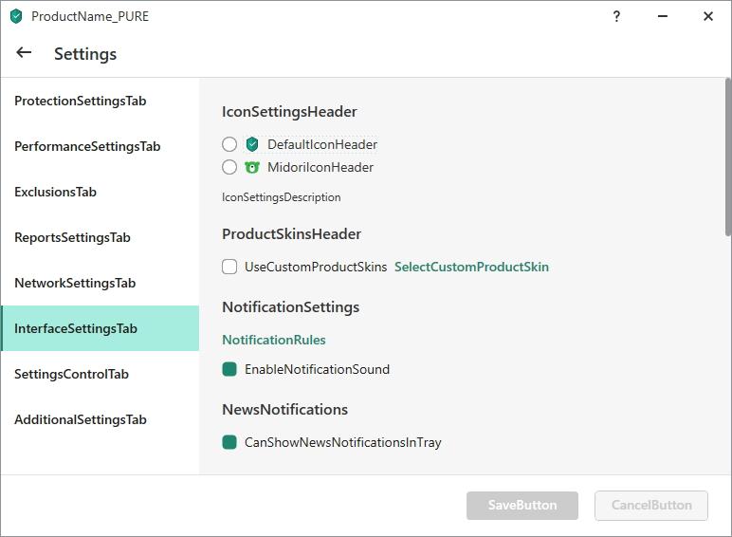This screenshot has width=732, height=537.
Task: Go to the AdditionalSettingsTab
Action: [81, 419]
